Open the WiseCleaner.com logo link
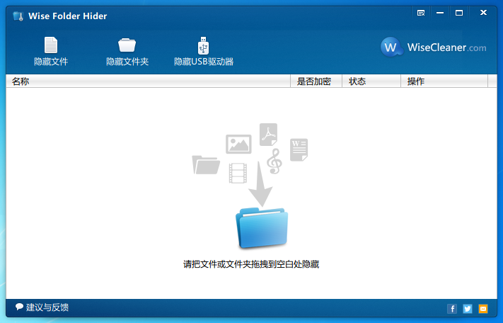 pos(434,47)
